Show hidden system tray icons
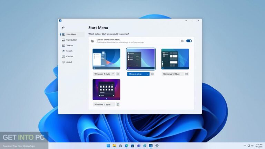The width and height of the screenshot is (265, 149). 245,146
